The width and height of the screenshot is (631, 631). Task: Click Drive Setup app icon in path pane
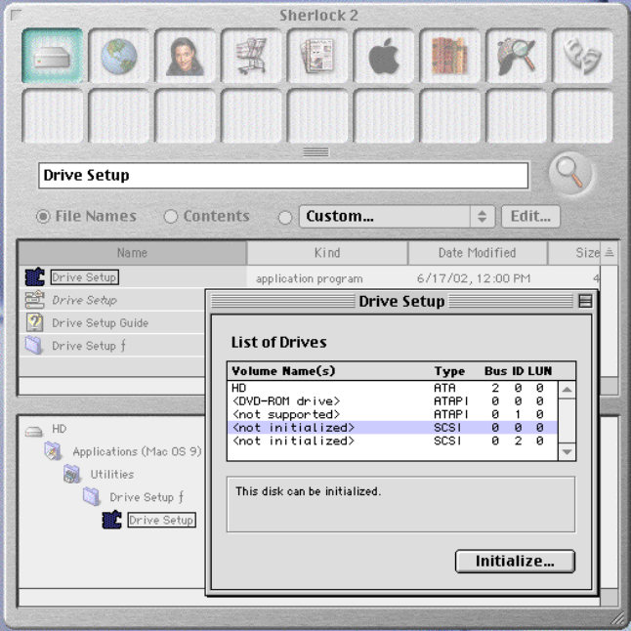click(112, 520)
